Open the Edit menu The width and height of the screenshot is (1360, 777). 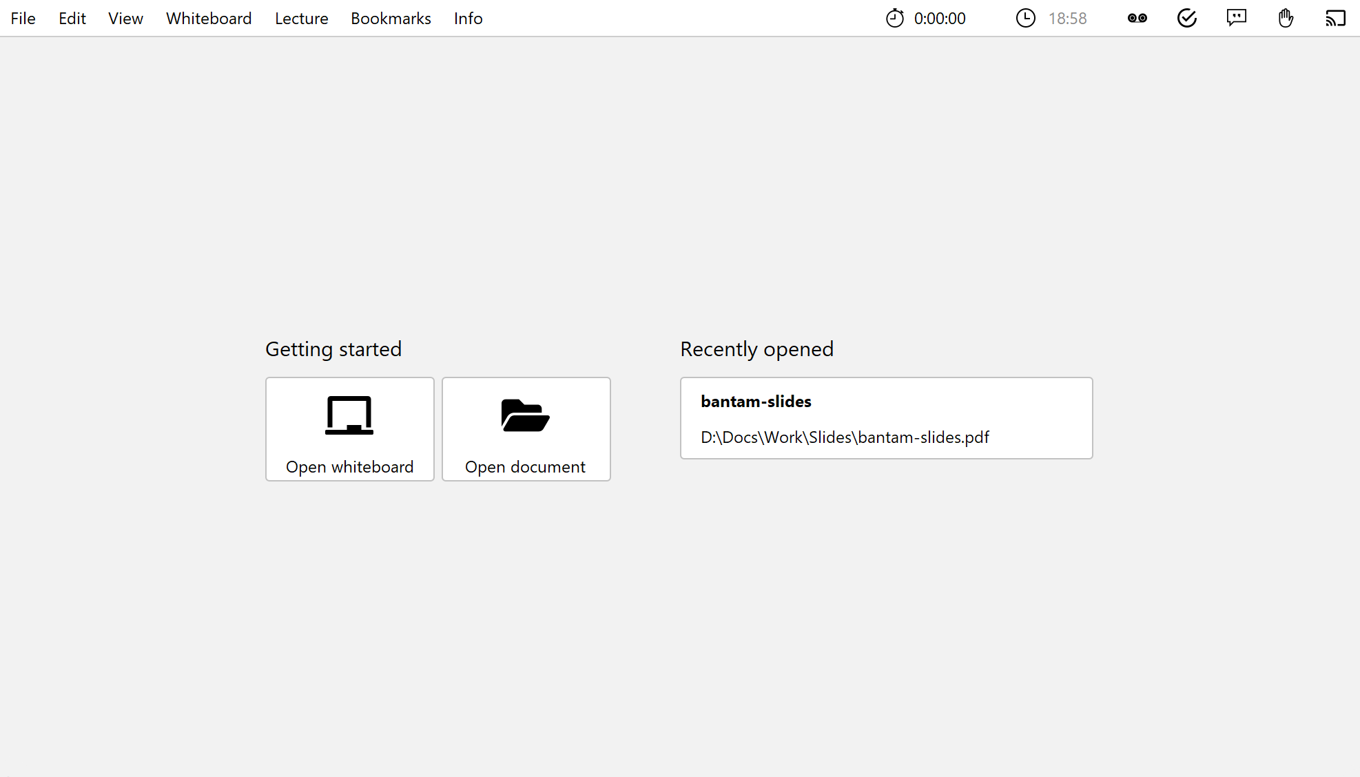pyautogui.click(x=72, y=19)
